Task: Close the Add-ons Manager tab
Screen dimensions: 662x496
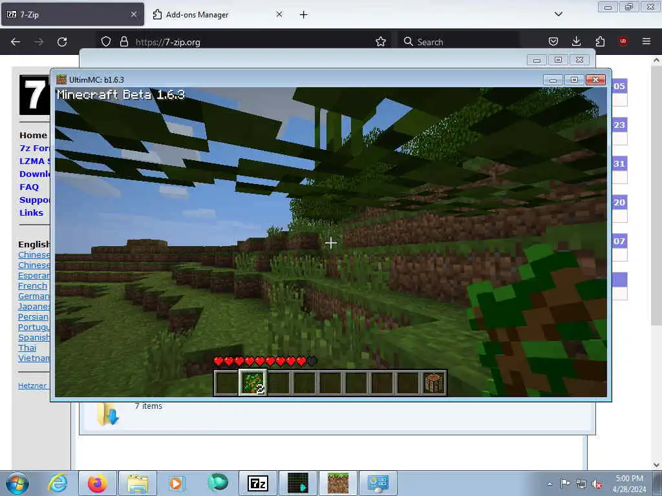Action: click(x=279, y=14)
